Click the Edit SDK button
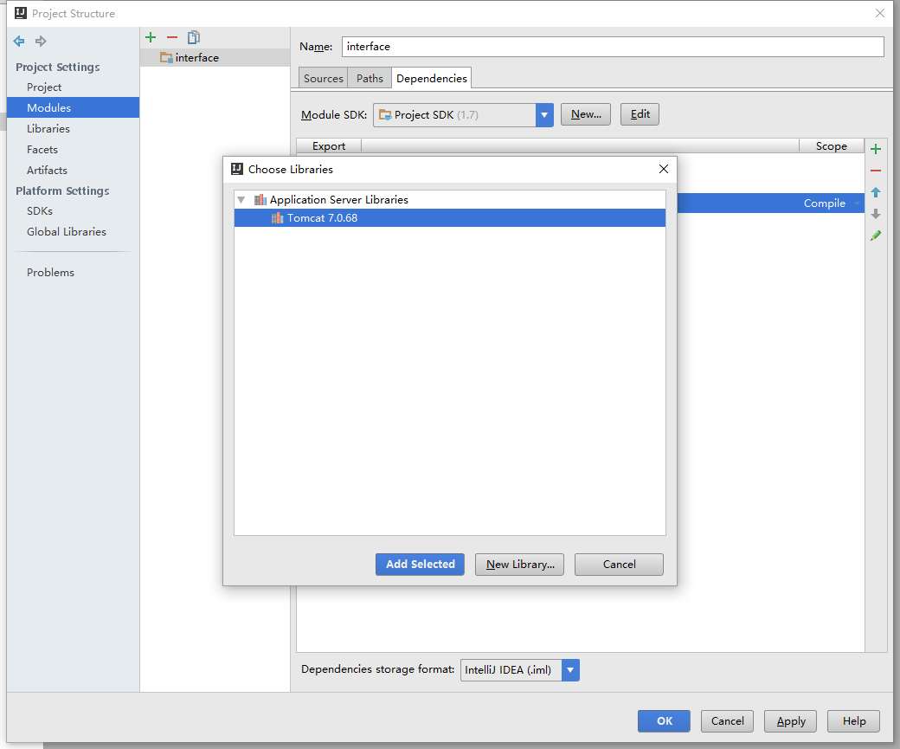900x749 pixels. (x=640, y=114)
